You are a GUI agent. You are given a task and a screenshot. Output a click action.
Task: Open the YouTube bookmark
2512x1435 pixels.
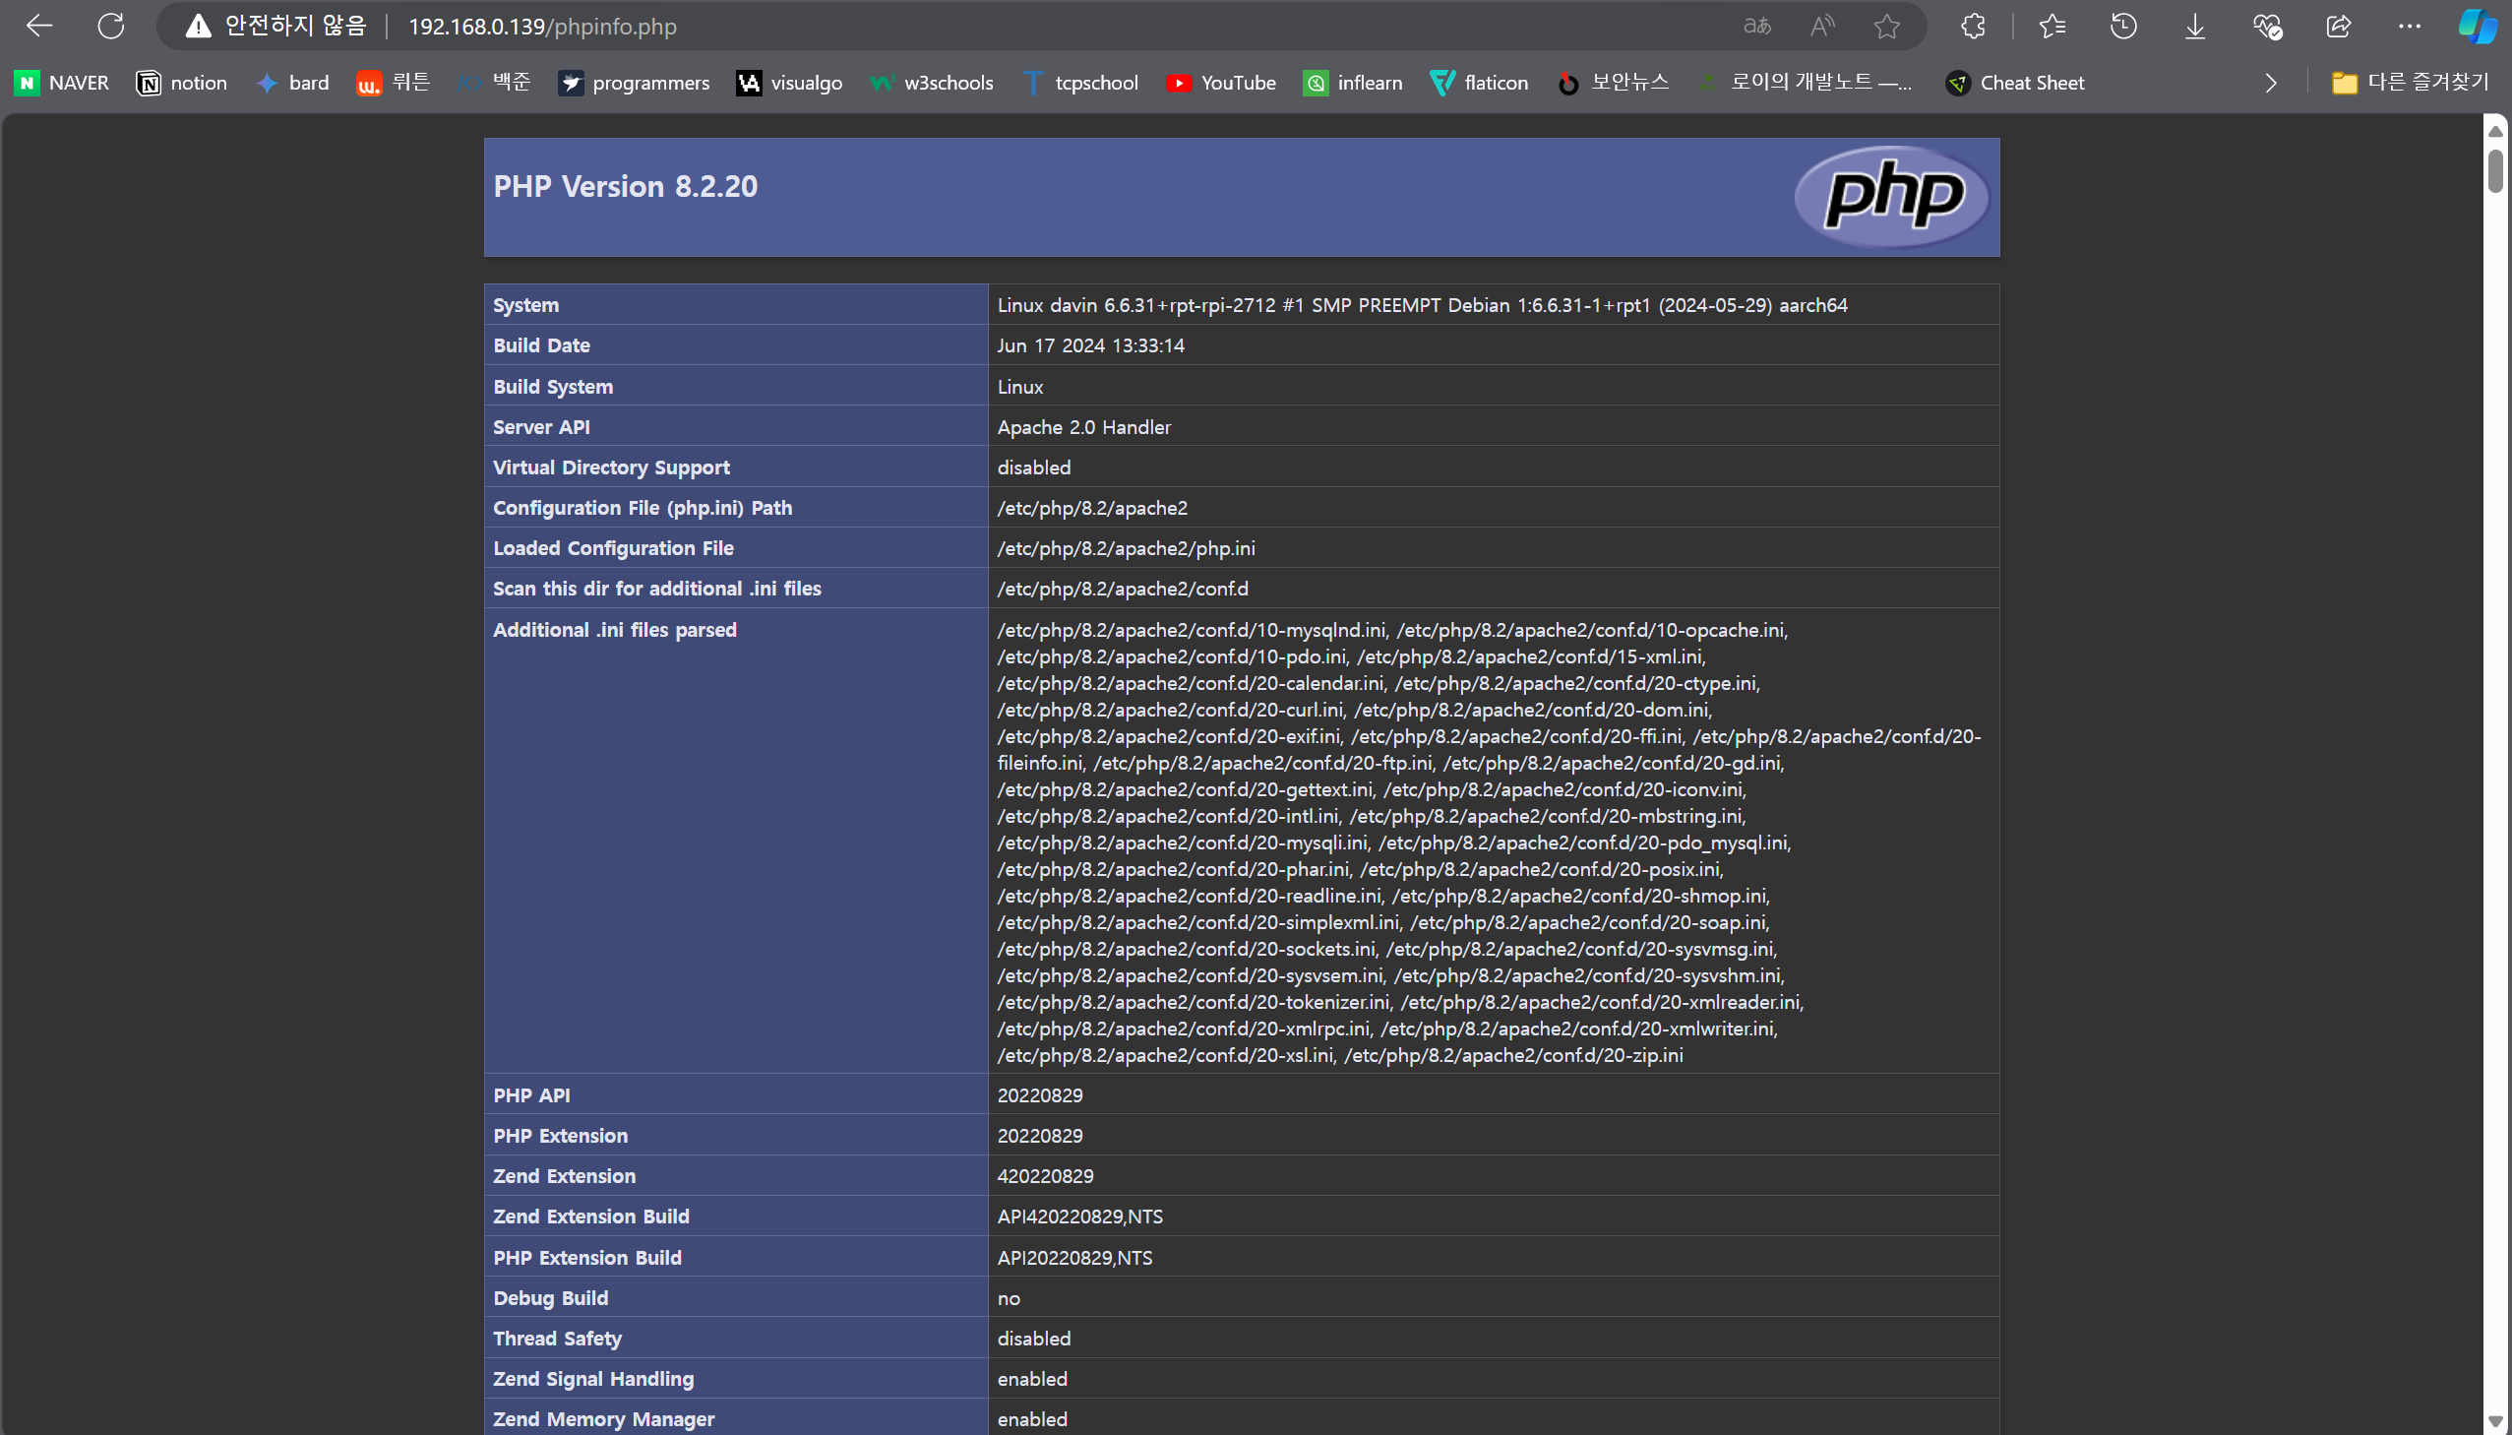point(1220,83)
